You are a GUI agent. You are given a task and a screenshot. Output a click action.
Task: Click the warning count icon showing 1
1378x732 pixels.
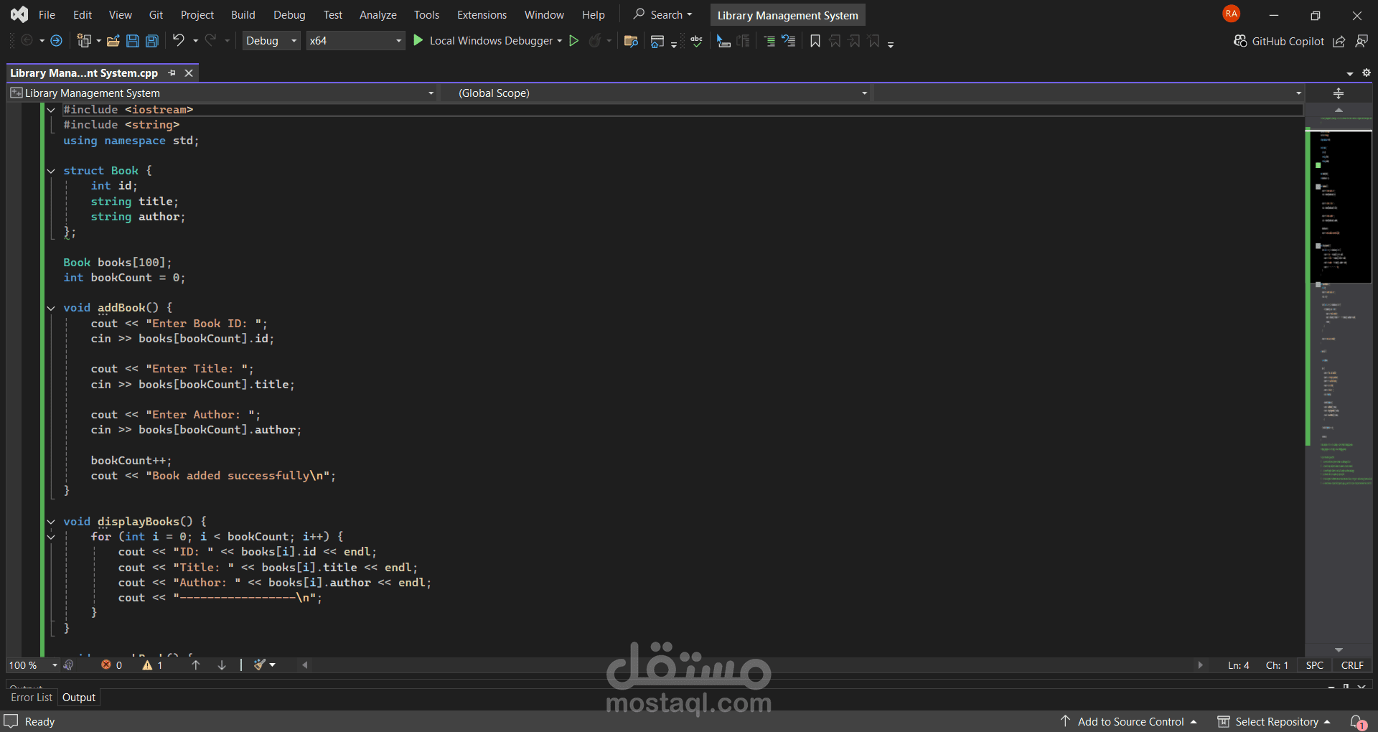147,665
